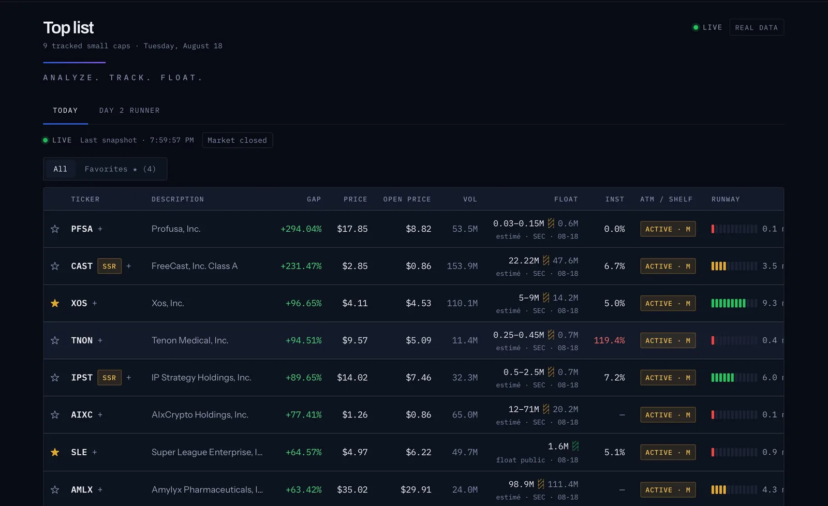Switch to the TODAY tab
Image resolution: width=828 pixels, height=506 pixels.
(65, 111)
